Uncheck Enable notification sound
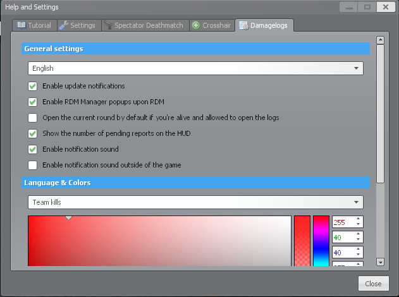The height and width of the screenshot is (297, 399). 33,149
